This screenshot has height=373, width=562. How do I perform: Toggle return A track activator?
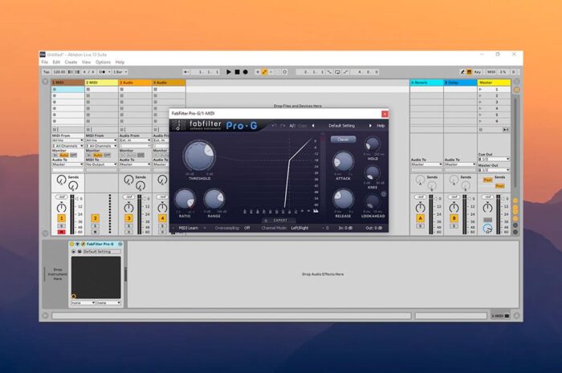[420, 218]
